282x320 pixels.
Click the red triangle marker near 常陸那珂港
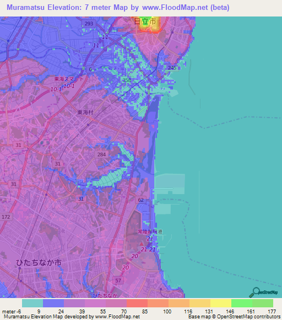pyautogui.click(x=142, y=244)
